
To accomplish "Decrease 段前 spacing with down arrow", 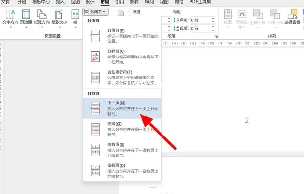I will 213,22.
